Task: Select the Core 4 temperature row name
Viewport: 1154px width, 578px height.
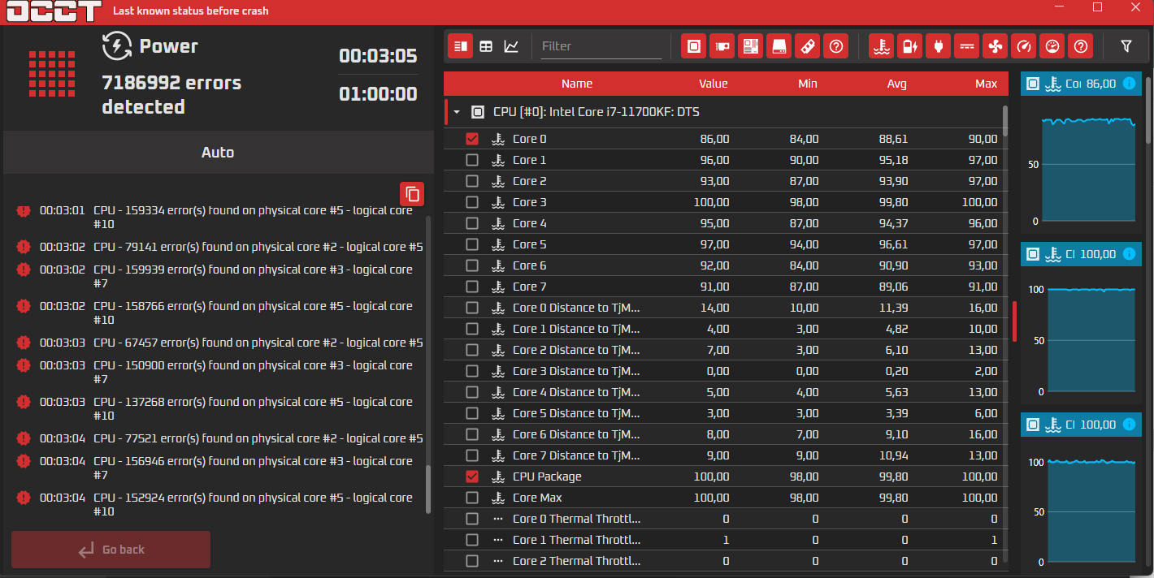Action: (x=529, y=223)
